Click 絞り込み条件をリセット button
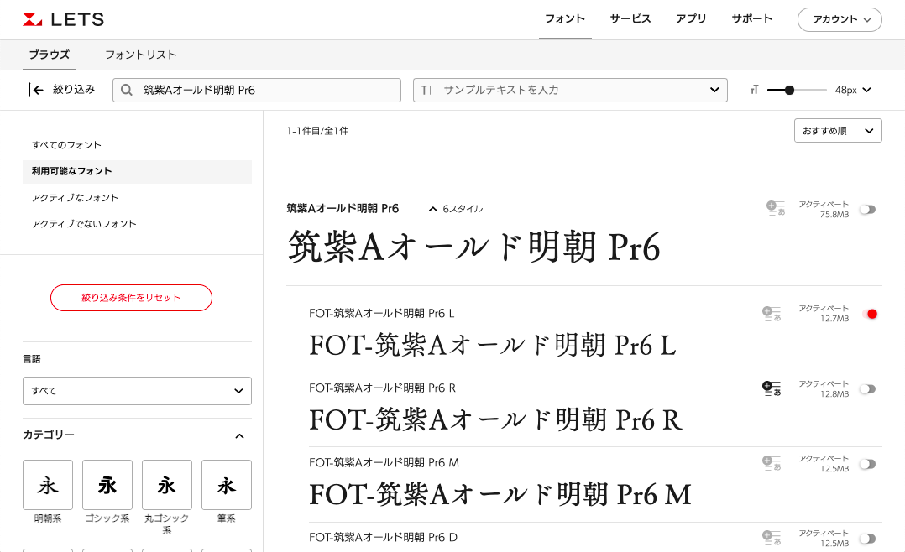This screenshot has height=552, width=905. pos(131,298)
